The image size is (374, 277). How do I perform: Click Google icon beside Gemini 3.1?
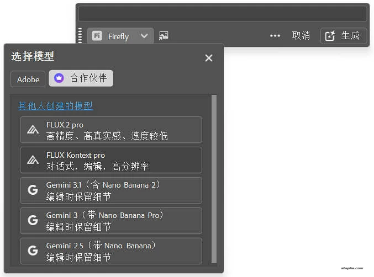33,190
